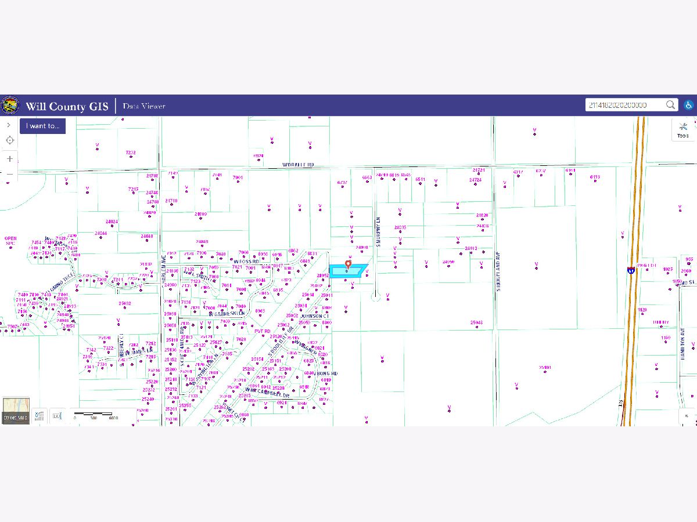Click the search magnifier icon
The width and height of the screenshot is (697, 522).
tap(670, 105)
